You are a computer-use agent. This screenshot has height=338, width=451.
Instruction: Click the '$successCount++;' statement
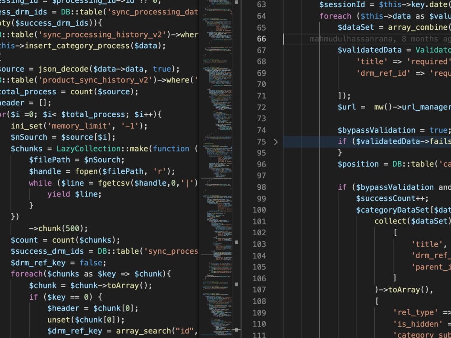[392, 198]
